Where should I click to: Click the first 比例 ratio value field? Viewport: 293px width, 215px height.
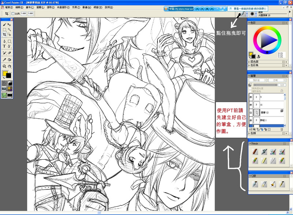click(23, 14)
